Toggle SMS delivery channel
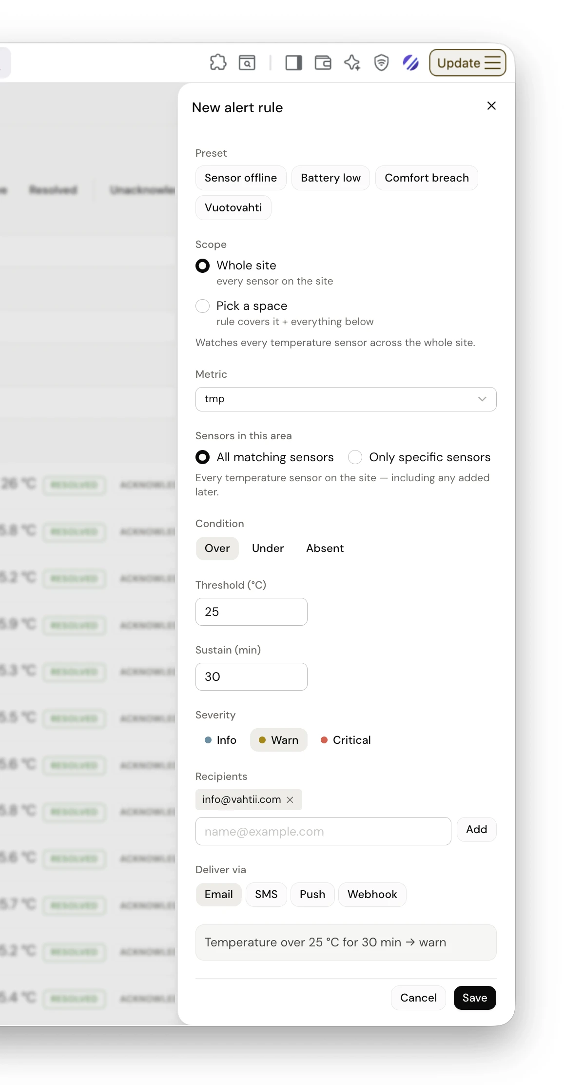This screenshot has width=564, height=1085. click(266, 895)
